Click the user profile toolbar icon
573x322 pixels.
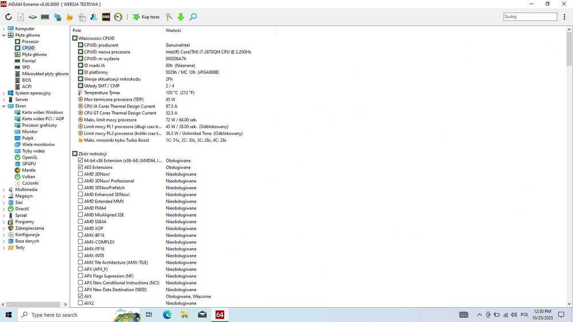pyautogui.click(x=93, y=17)
